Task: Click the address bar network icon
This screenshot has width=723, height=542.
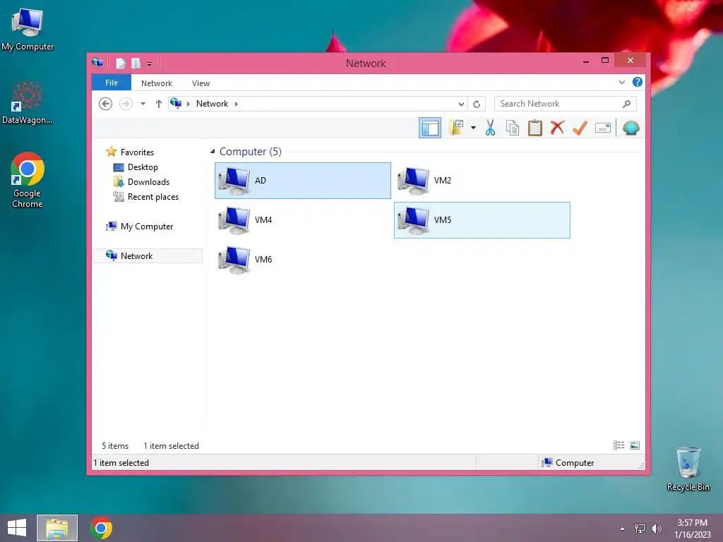Action: 176,103
